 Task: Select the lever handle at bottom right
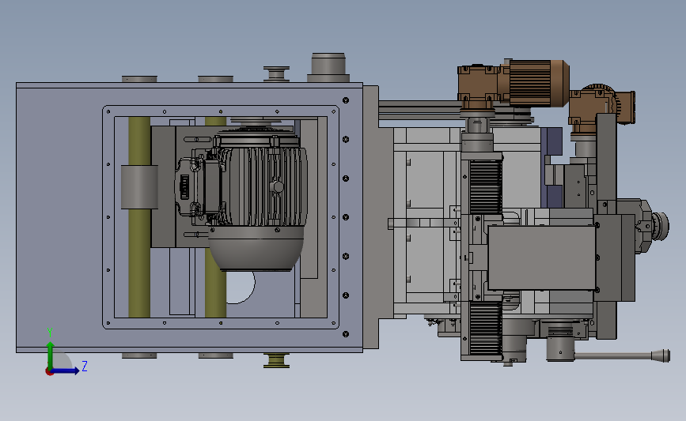click(x=622, y=356)
